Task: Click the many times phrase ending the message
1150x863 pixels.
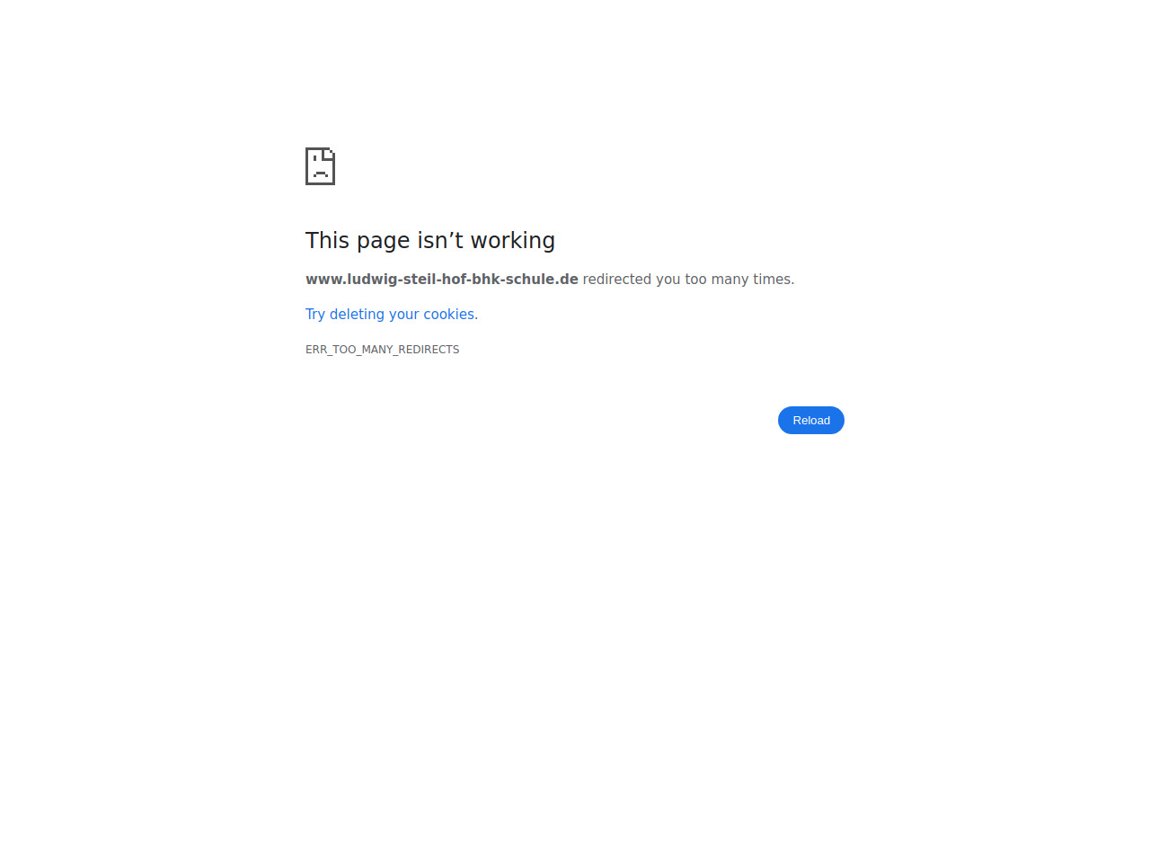Action: click(x=752, y=280)
